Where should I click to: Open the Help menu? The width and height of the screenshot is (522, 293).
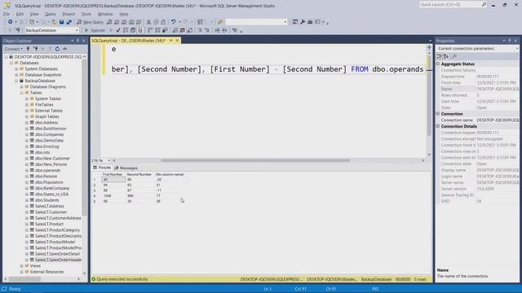click(124, 14)
